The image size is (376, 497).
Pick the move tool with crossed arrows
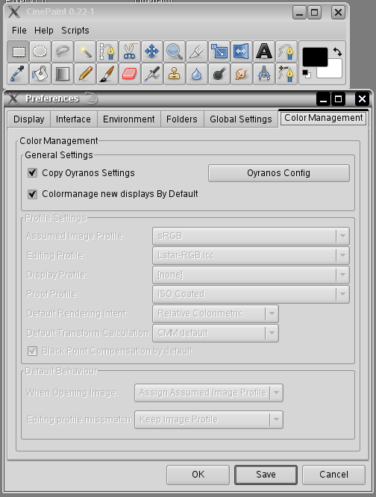click(x=151, y=51)
